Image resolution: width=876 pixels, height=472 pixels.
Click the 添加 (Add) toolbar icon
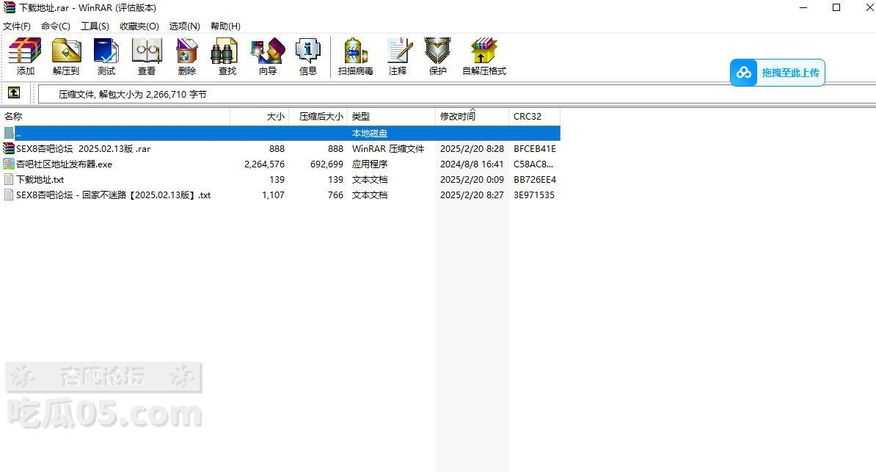[x=25, y=51]
